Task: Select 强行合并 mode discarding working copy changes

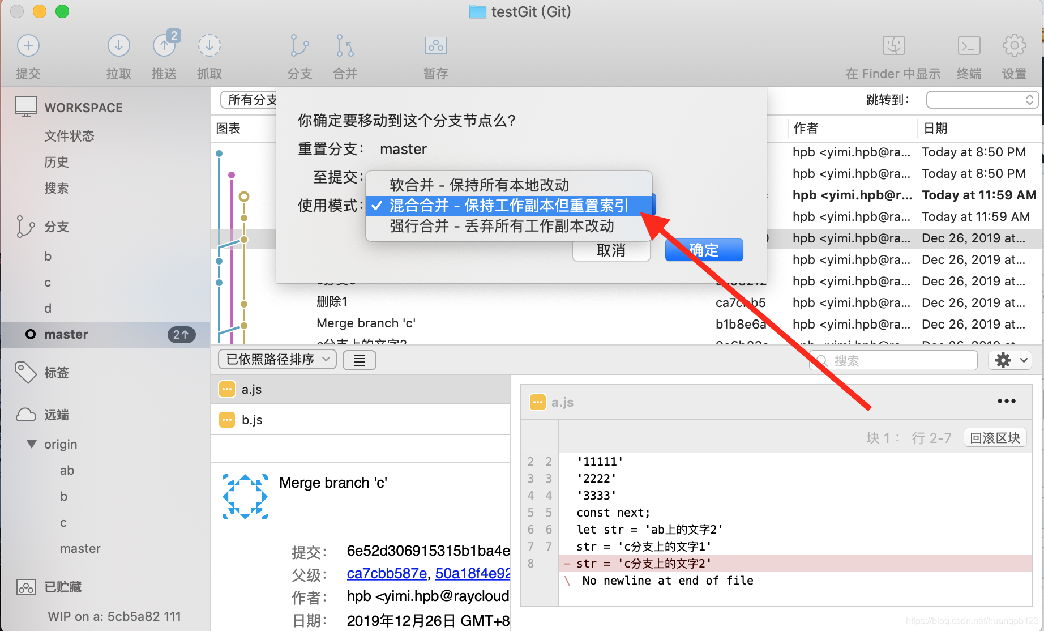Action: tap(501, 226)
